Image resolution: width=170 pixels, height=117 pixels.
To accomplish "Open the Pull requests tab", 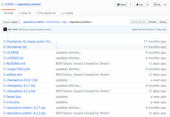I will (46, 13).
